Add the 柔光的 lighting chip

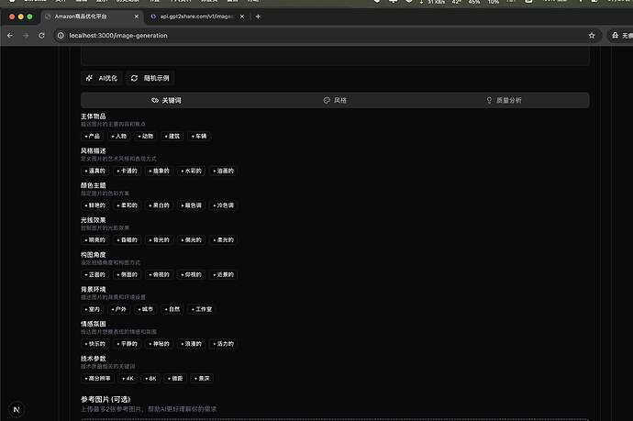(223, 239)
